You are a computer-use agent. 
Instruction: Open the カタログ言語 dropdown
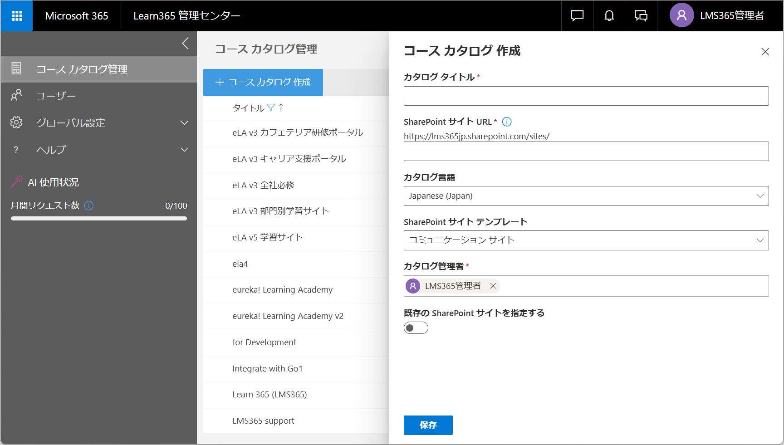click(586, 196)
